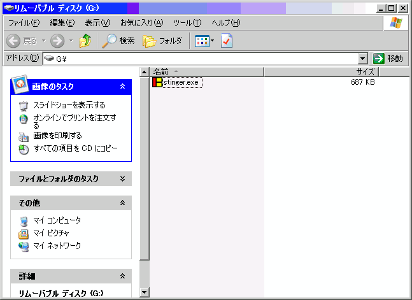This screenshot has height=300, width=412.
Task: Collapse the 画像のタスク panel
Action: (122, 86)
